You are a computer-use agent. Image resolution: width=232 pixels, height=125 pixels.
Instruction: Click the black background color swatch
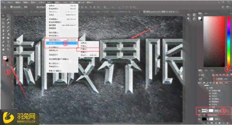point(7,61)
